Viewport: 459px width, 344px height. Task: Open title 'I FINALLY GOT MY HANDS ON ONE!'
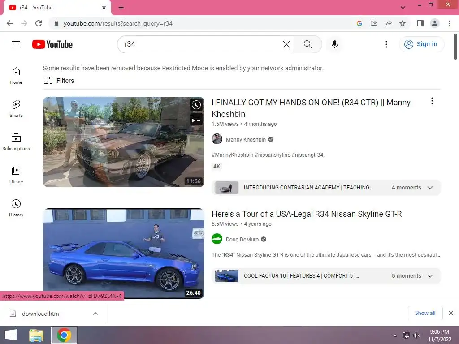[311, 108]
